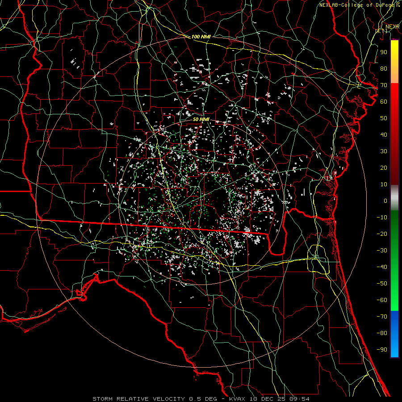
Task: Click the -90 value on velocity scale
Action: pos(382,350)
